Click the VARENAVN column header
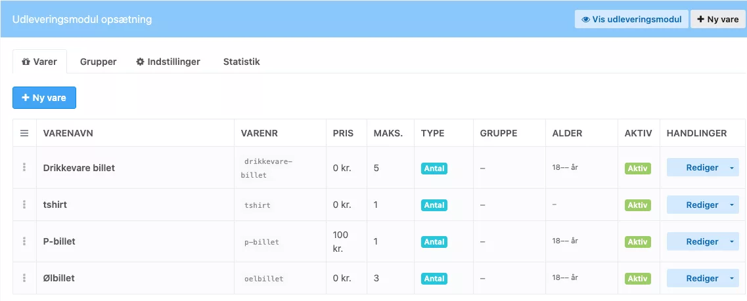The width and height of the screenshot is (747, 301). pos(68,133)
